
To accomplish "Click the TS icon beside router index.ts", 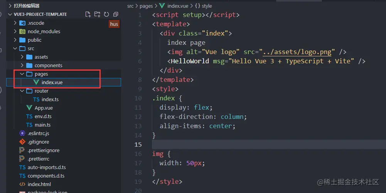I will pyautogui.click(x=36, y=99).
